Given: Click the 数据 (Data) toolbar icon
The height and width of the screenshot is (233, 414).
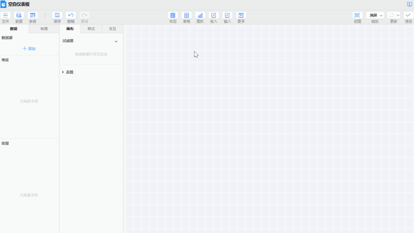Looking at the screenshot, I should 19,15.
